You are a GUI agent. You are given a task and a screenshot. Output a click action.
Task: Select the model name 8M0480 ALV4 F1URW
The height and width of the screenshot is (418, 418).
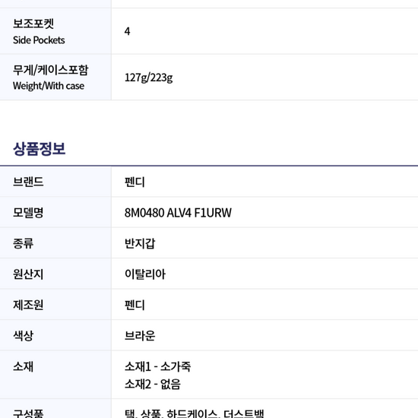(x=178, y=213)
